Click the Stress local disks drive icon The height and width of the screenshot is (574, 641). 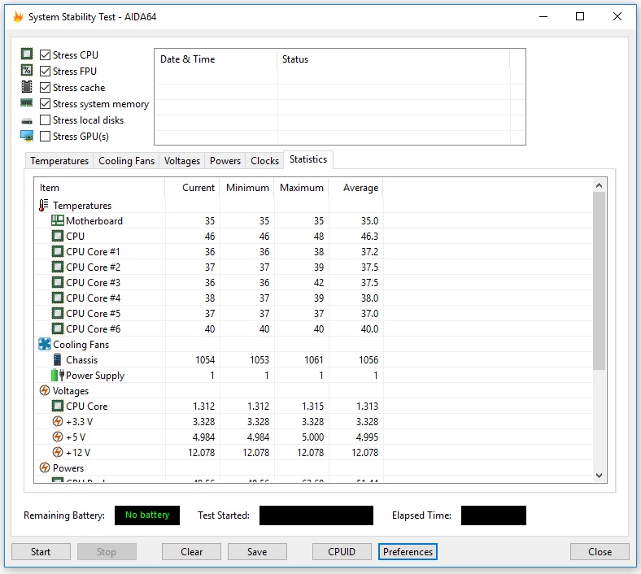[x=27, y=121]
